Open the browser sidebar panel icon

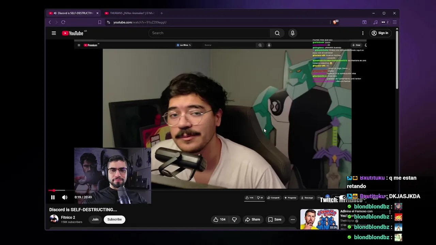(x=364, y=22)
